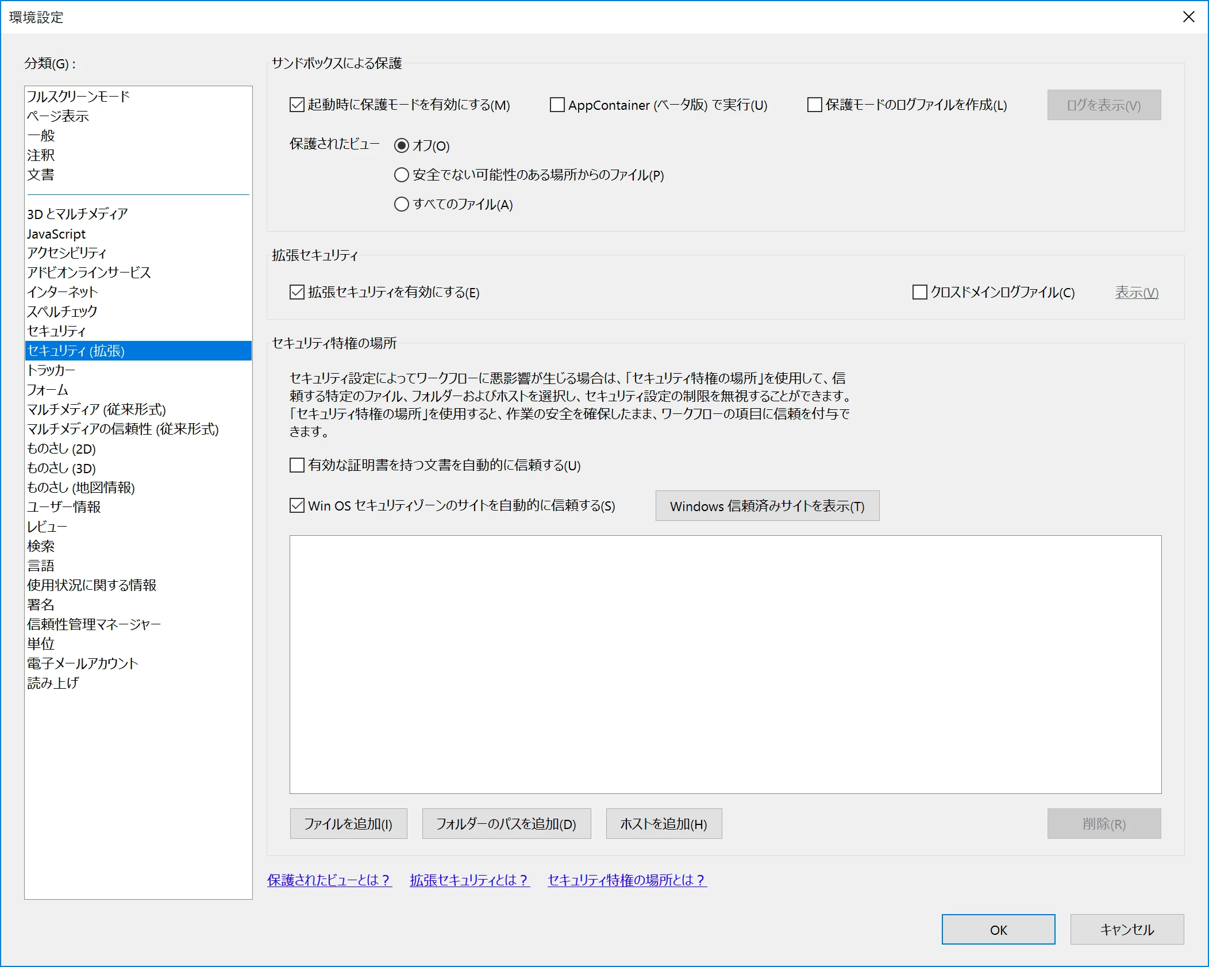Enable 有効な証明書を持つ文書を自動的に信頼する
This screenshot has height=967, width=1209.
coord(297,465)
